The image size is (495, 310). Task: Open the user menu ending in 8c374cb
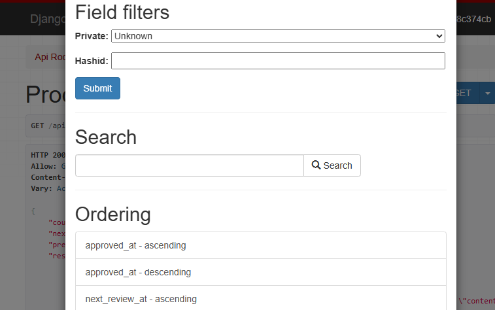(x=475, y=19)
